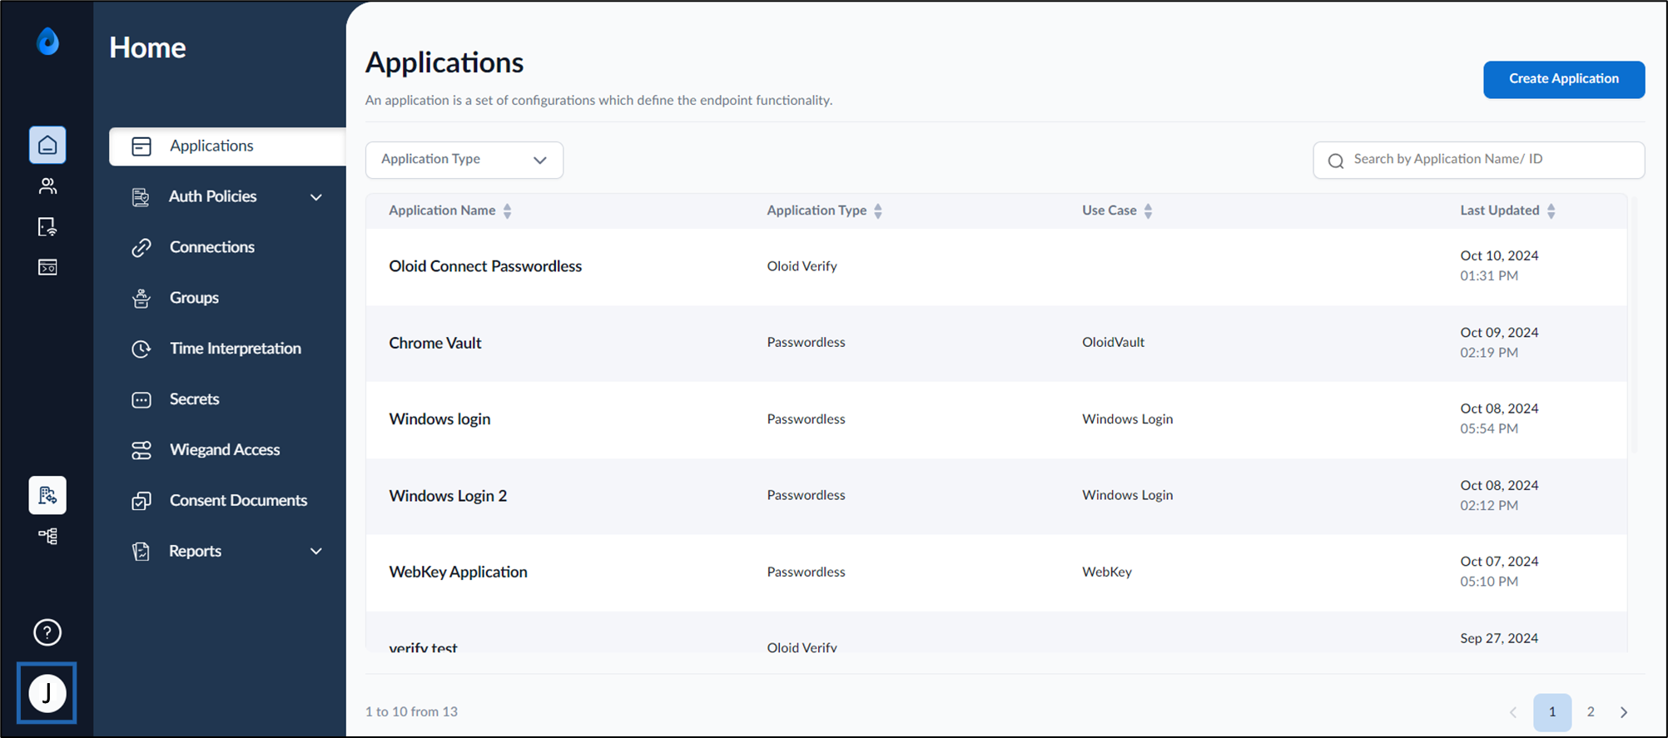1668x738 pixels.
Task: Open the Users icon in left rail
Action: (47, 186)
